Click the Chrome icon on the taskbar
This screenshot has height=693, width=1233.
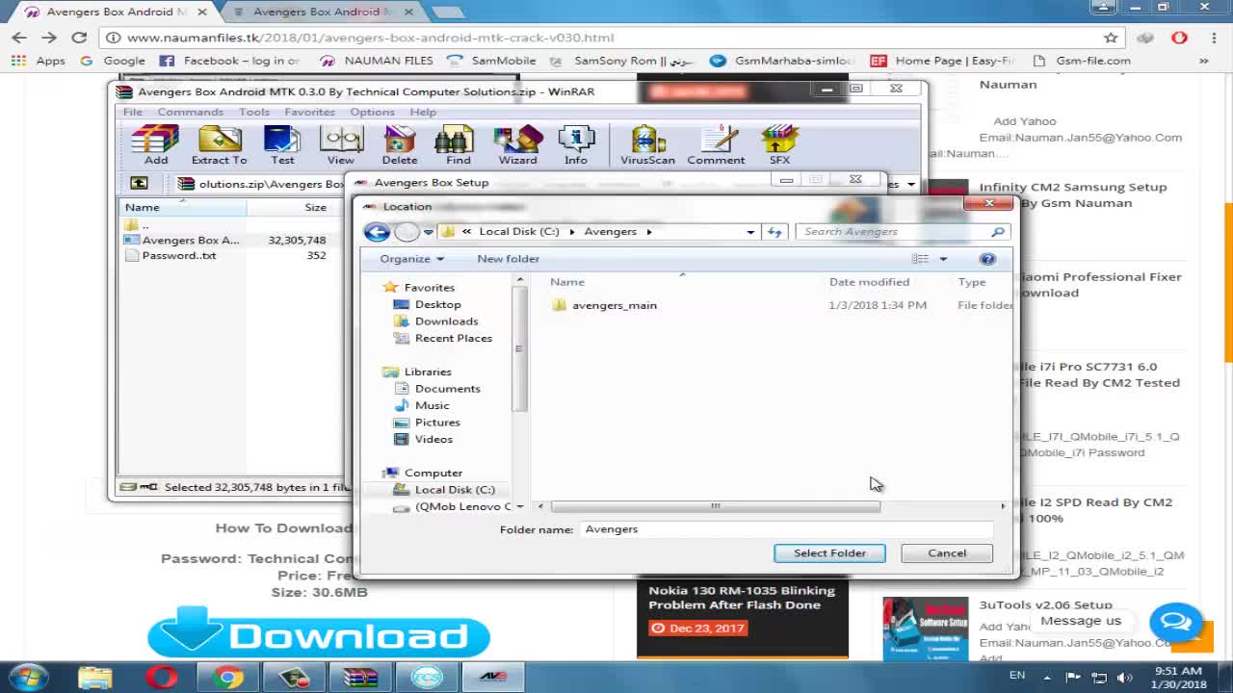228,678
